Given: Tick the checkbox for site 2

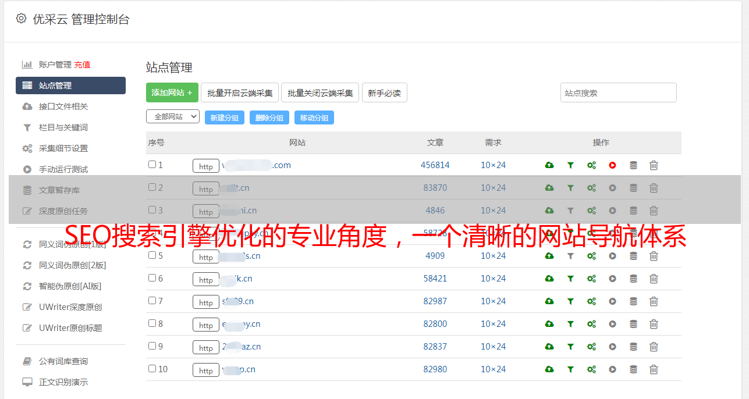Looking at the screenshot, I should click(152, 187).
